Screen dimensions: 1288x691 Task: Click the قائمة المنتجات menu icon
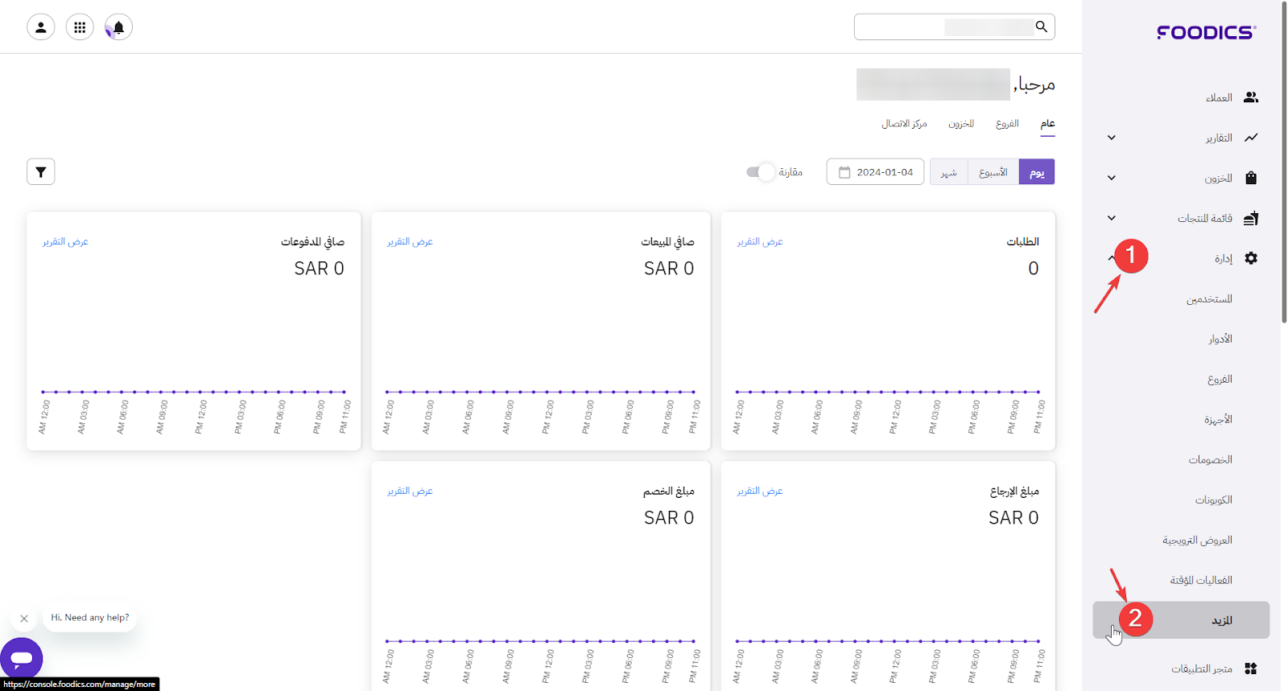tap(1251, 218)
